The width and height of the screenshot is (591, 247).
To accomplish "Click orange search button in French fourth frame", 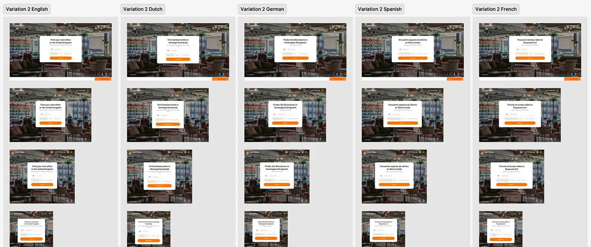I will click(501, 240).
